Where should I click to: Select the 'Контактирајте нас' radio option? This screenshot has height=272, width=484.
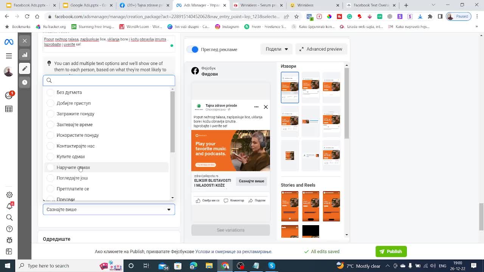point(50,146)
